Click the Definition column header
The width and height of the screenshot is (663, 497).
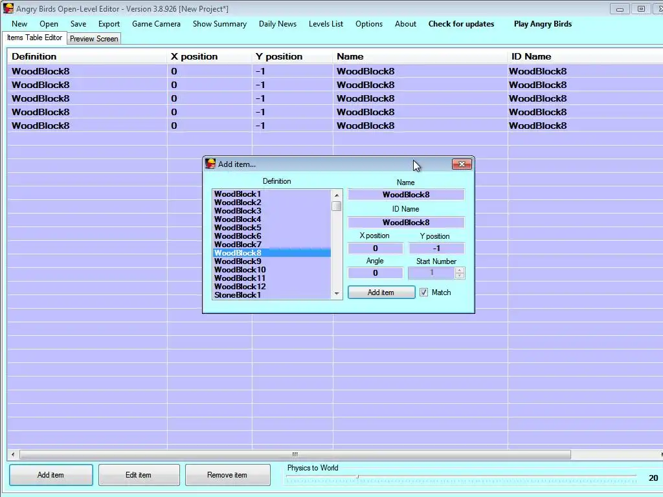tap(87, 57)
